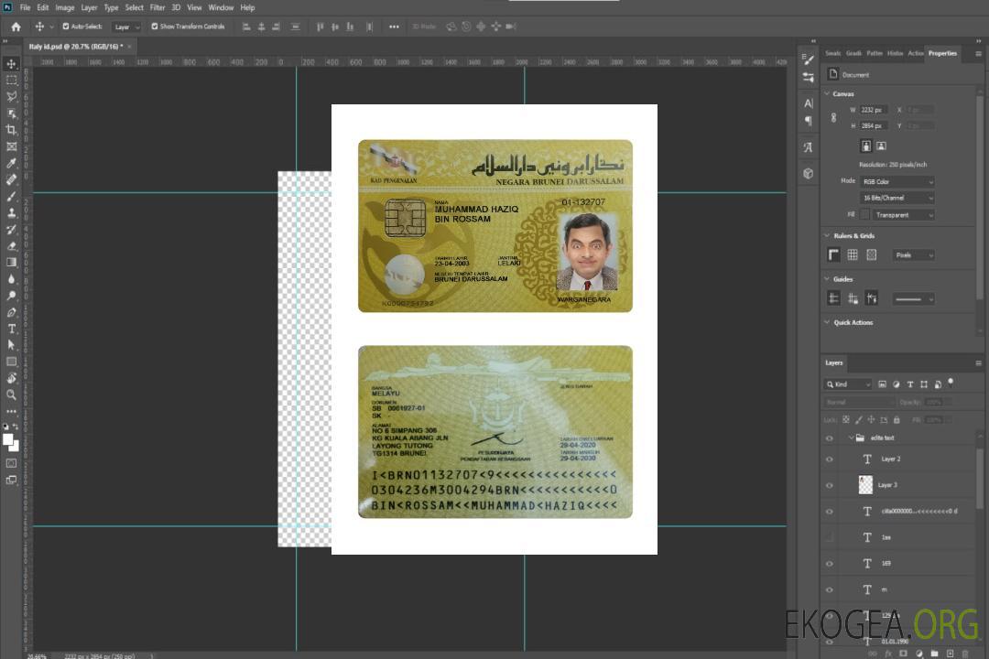The width and height of the screenshot is (989, 659).
Task: Open the 3D panel cube icon
Action: point(809,173)
